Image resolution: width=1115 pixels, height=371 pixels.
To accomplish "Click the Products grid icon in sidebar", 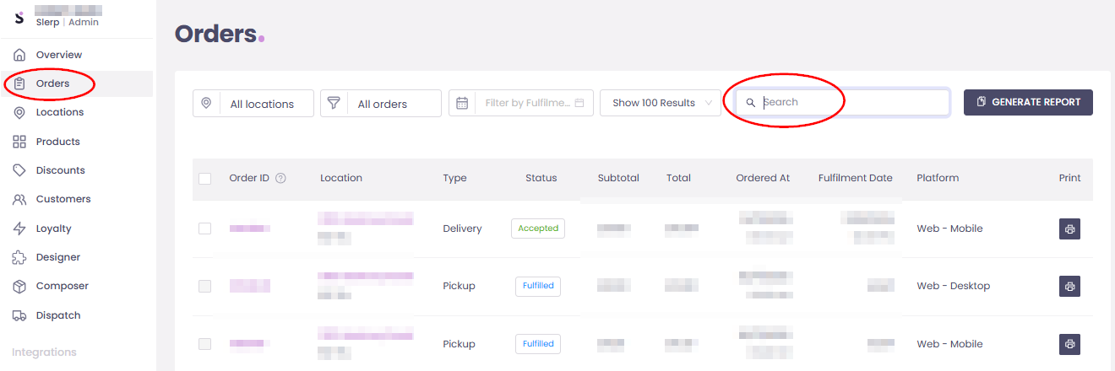I will [19, 142].
